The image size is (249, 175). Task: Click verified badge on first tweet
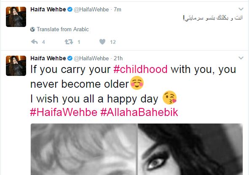pos(70,10)
